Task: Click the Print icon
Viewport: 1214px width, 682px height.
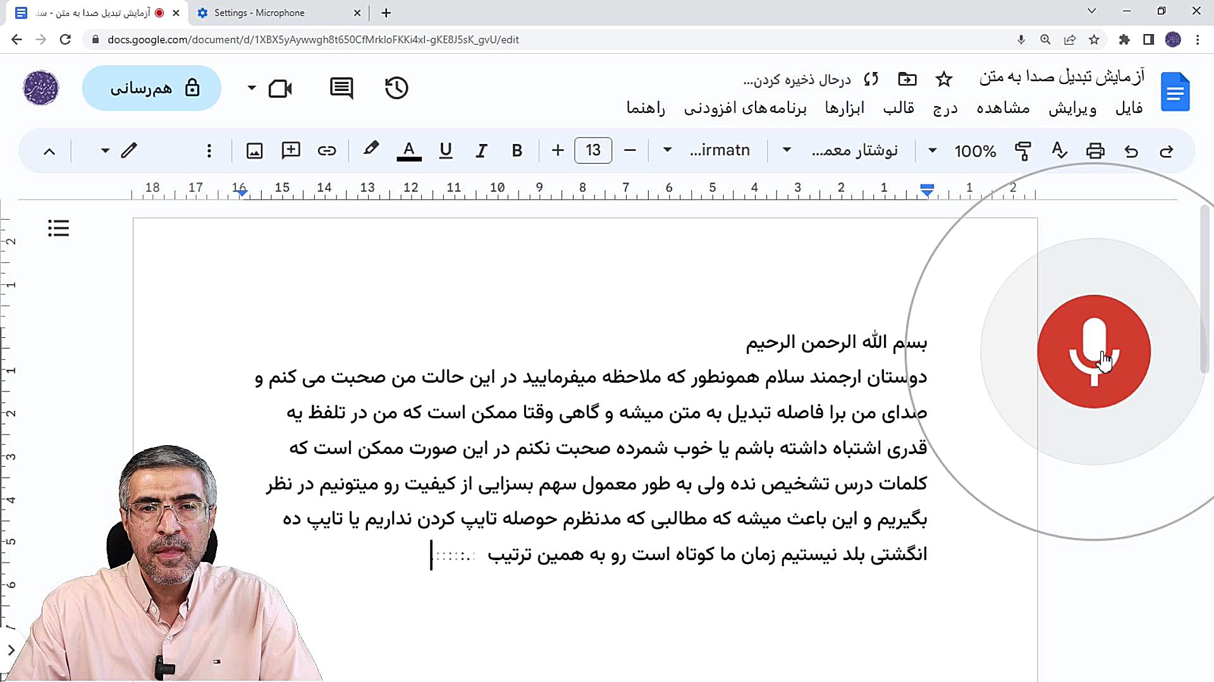Action: [1096, 151]
